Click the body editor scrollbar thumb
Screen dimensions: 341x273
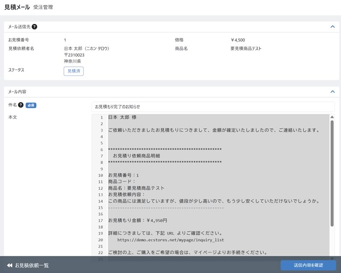(332, 173)
